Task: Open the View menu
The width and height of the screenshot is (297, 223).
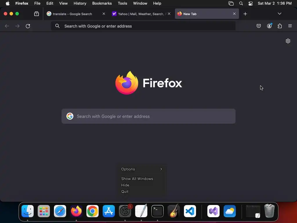Action: (64, 3)
